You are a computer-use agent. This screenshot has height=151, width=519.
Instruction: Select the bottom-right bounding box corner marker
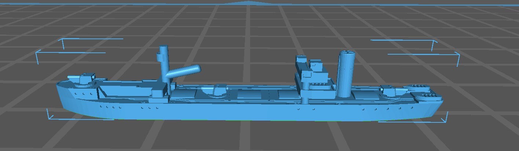click(x=446, y=117)
